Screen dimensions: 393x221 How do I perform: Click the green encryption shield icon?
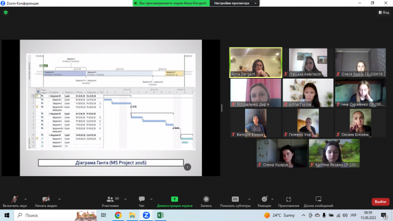tap(6, 12)
